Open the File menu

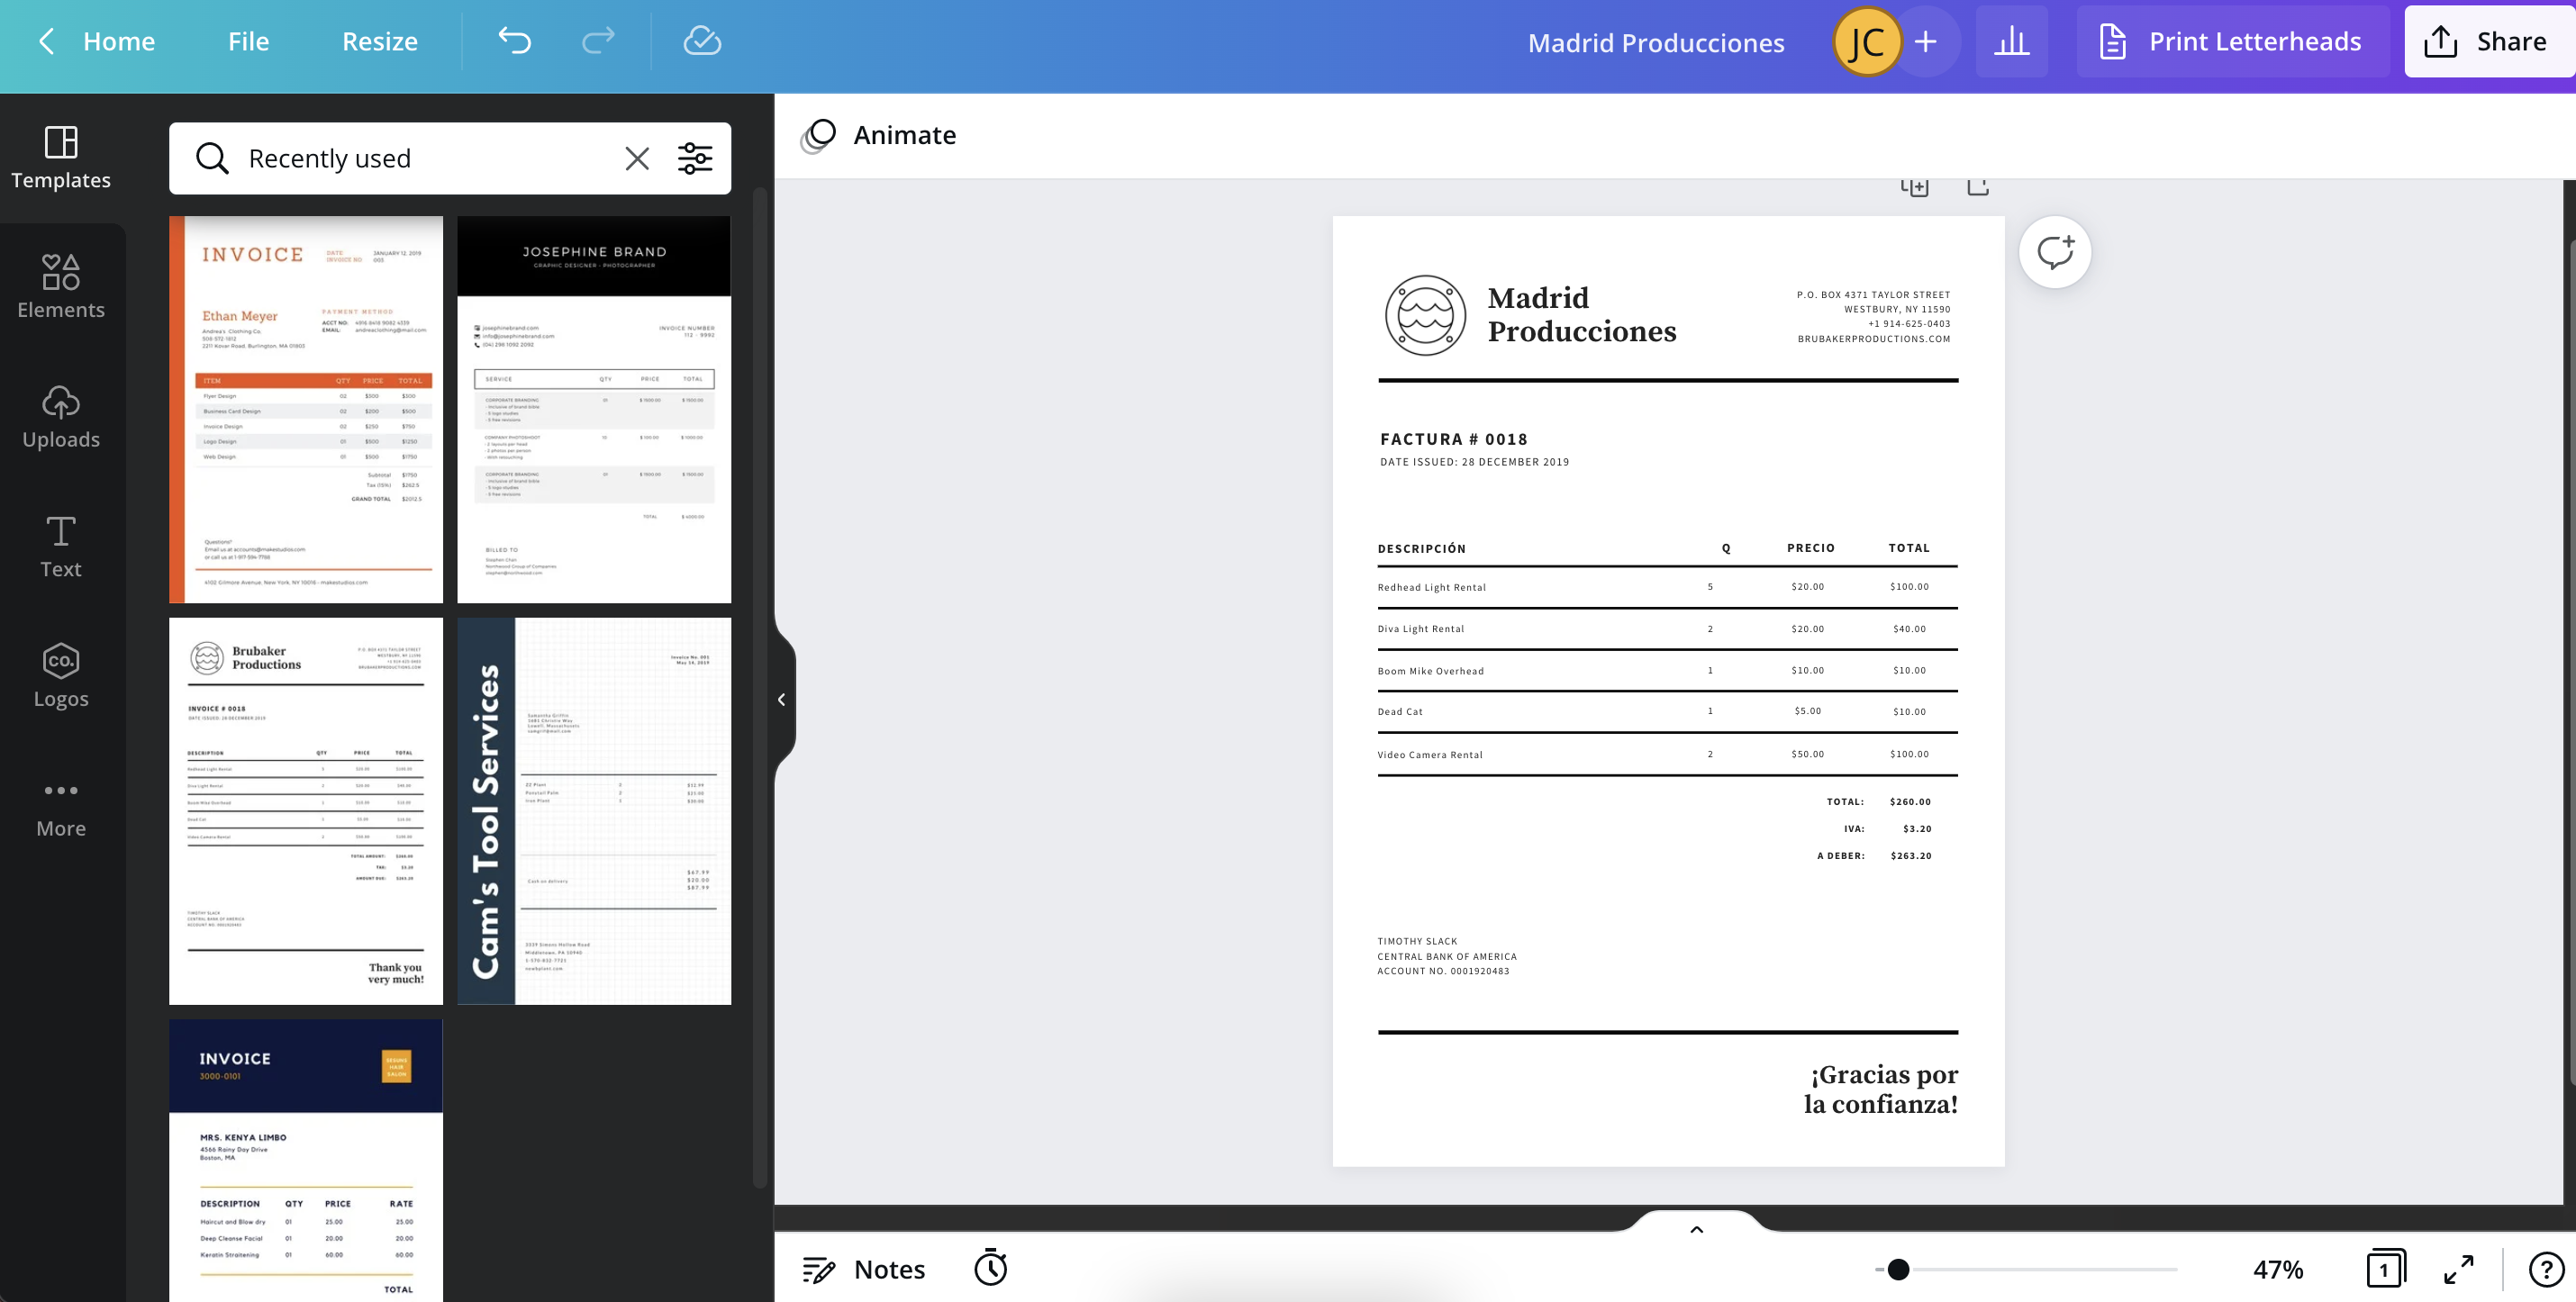click(248, 41)
